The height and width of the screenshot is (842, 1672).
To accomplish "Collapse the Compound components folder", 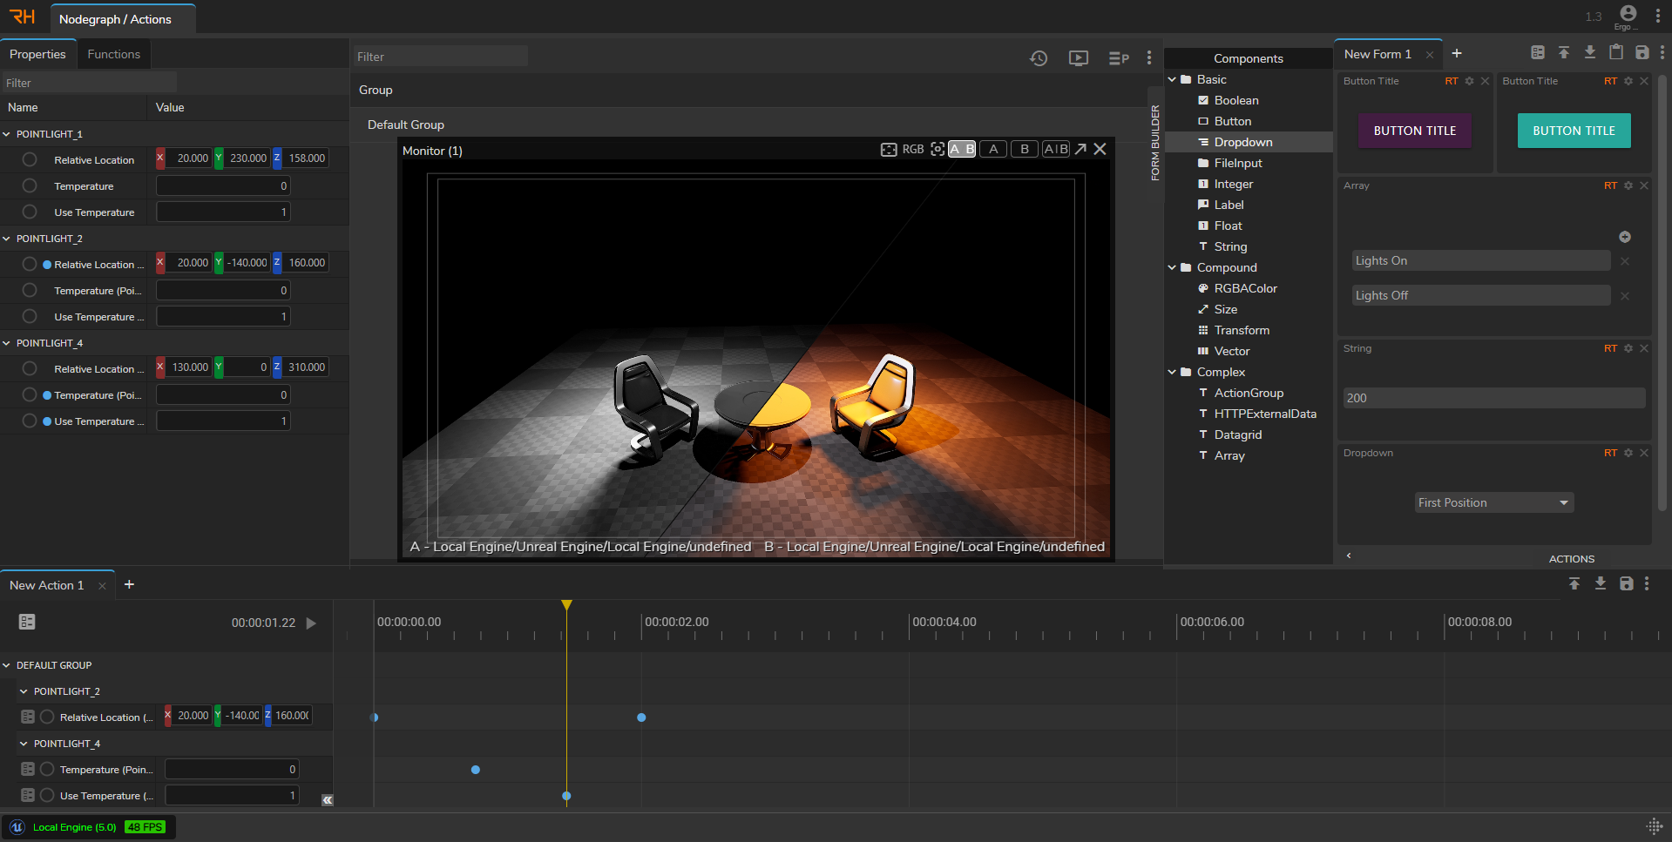I will [1172, 268].
